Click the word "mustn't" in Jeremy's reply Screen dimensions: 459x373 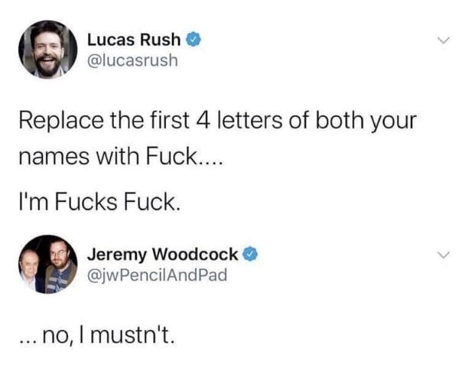pos(149,333)
